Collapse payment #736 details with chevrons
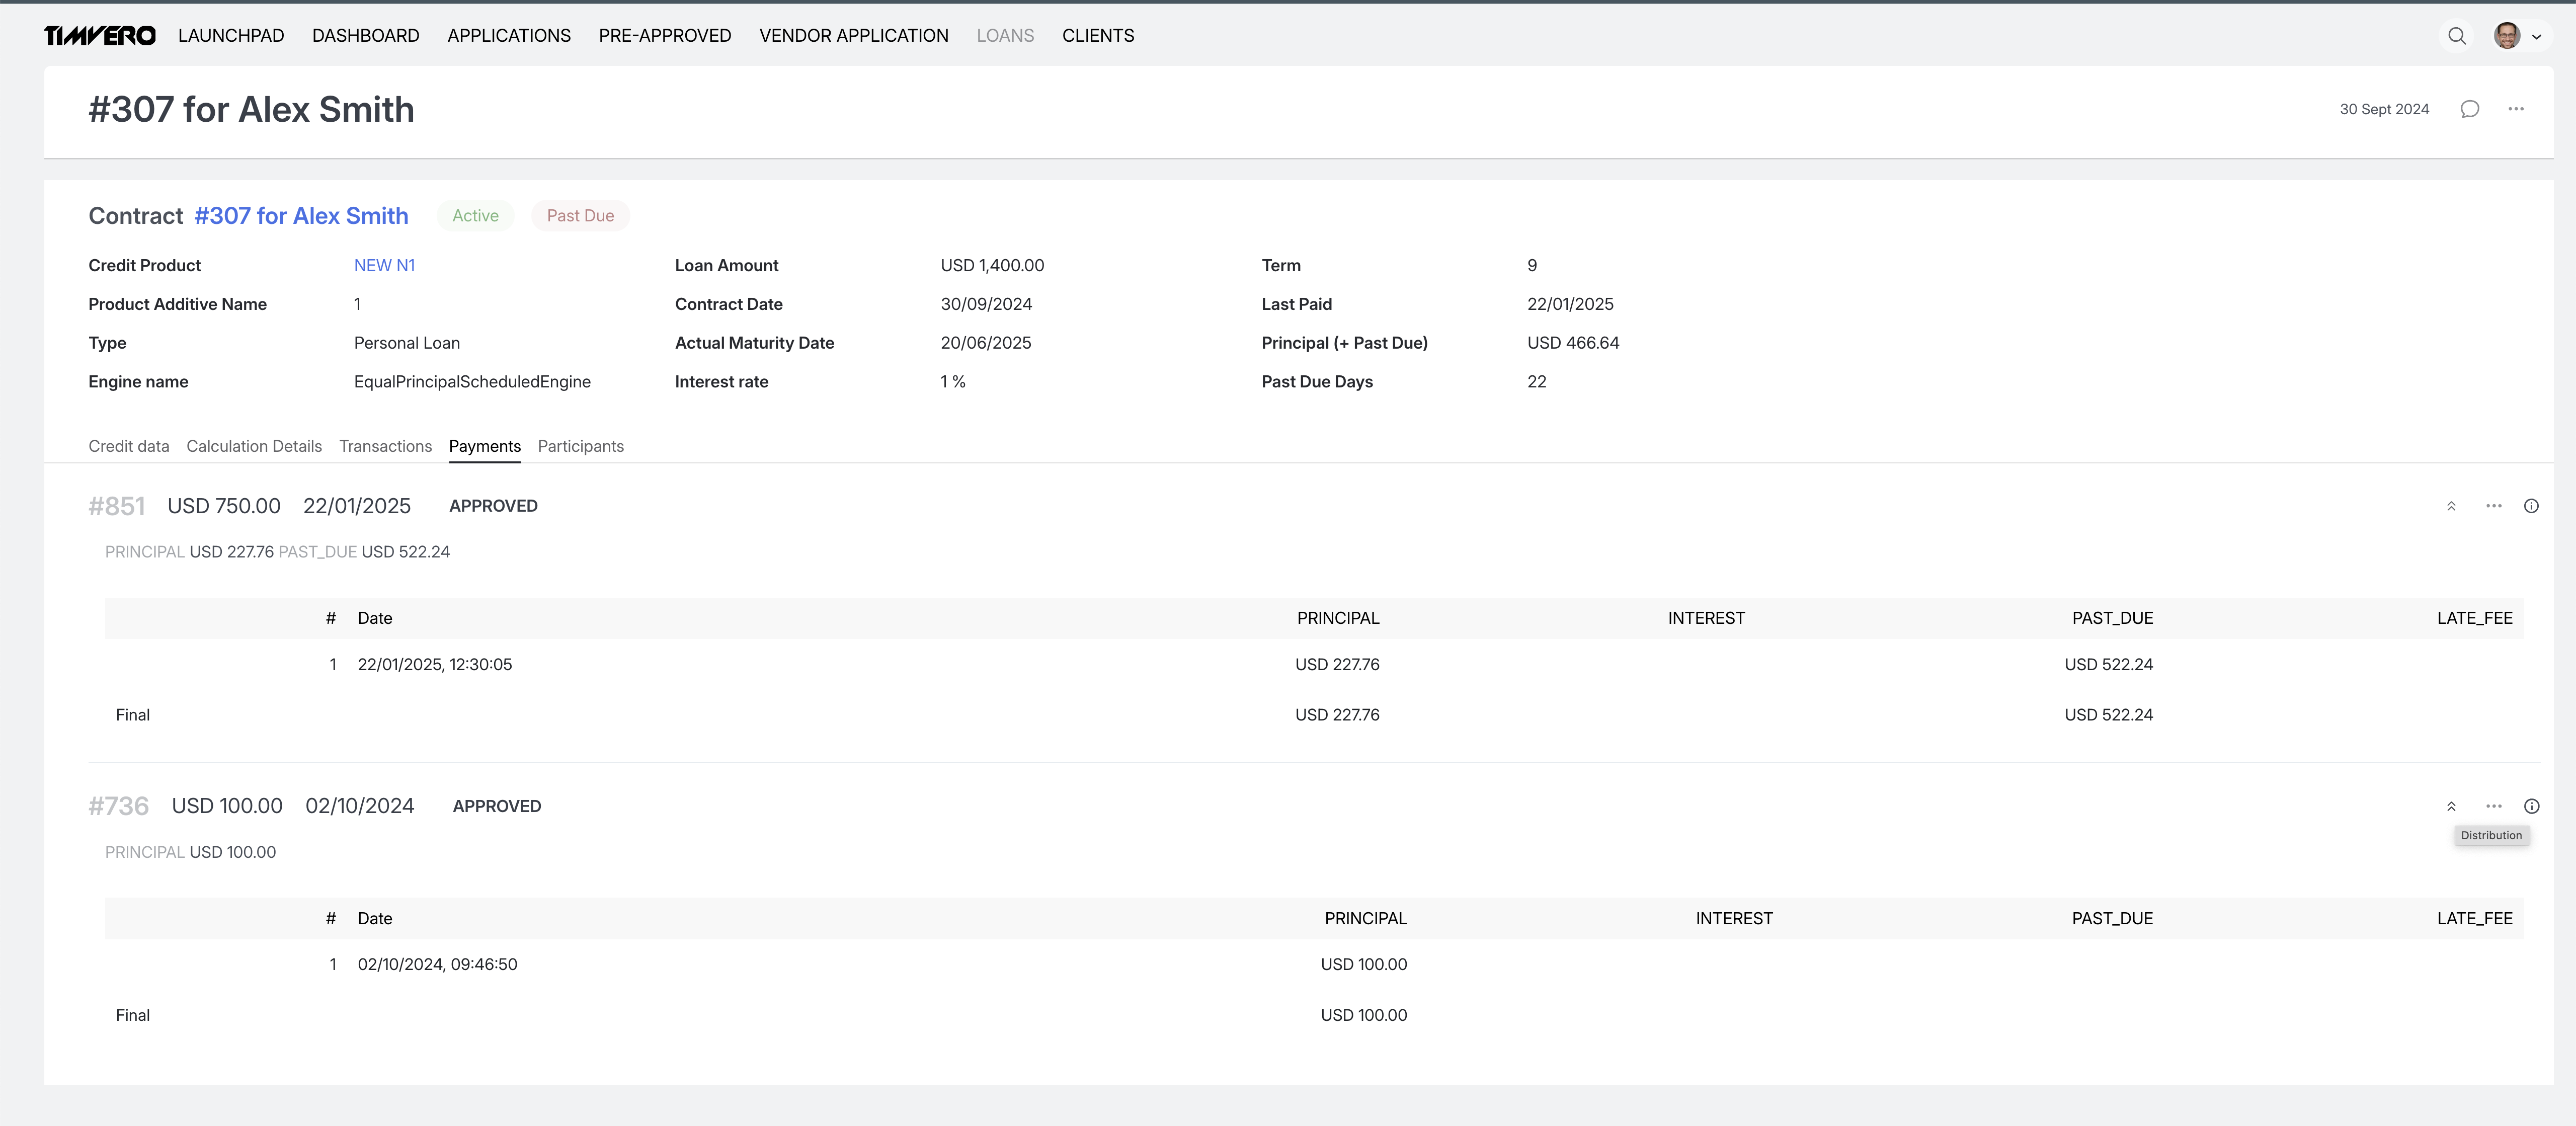The height and width of the screenshot is (1126, 2576). point(2451,806)
